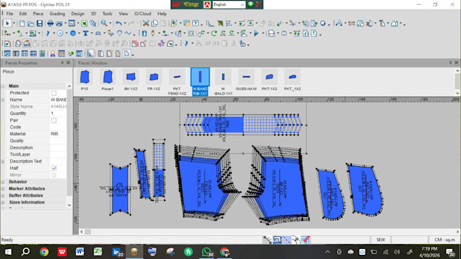The width and height of the screenshot is (461, 259).
Task: Click the blue play triangle icon
Action: tap(256, 33)
